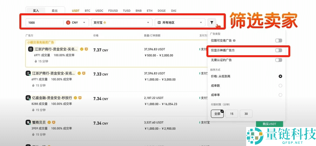Select the BTC coin tab
This screenshot has height=146, width=316.
point(87,11)
